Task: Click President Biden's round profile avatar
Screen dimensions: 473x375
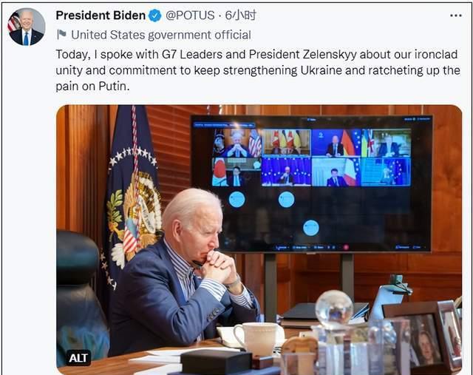Action: coord(27,27)
